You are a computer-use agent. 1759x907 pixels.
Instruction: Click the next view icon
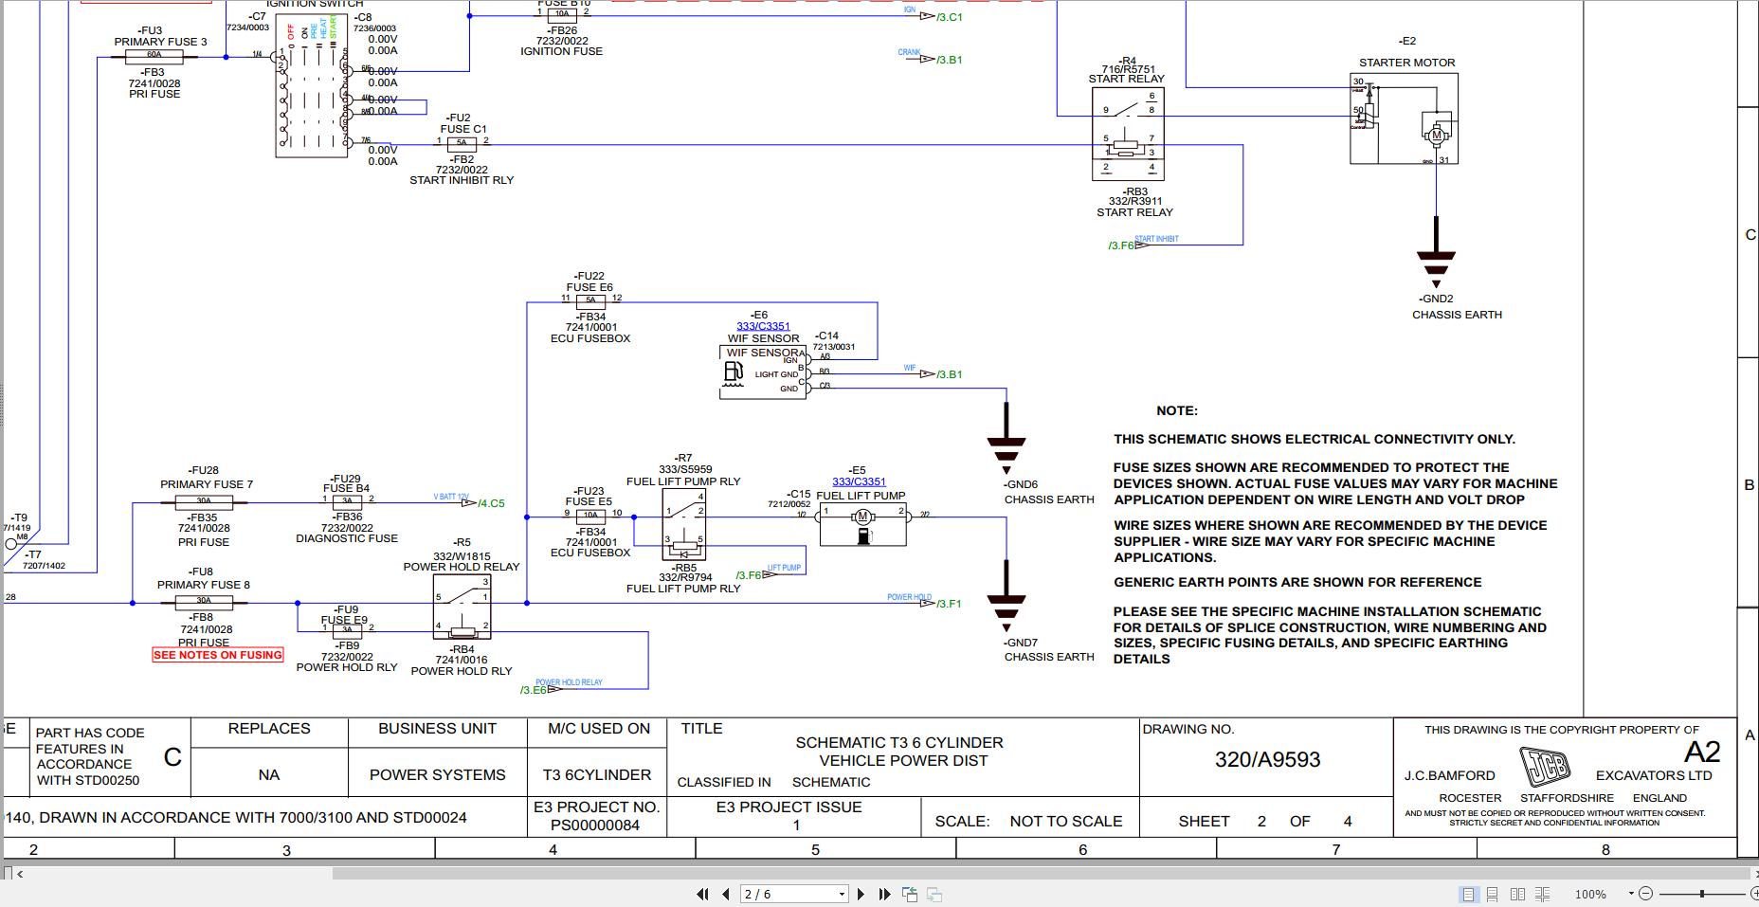[x=934, y=894]
